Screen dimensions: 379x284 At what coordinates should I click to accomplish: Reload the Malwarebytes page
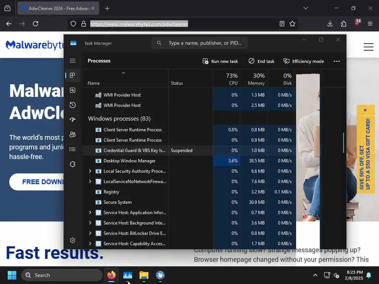pos(36,24)
